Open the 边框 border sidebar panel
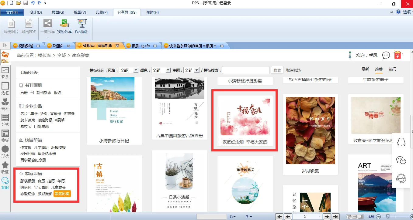The height and width of the screenshot is (220, 413). click(x=5, y=89)
